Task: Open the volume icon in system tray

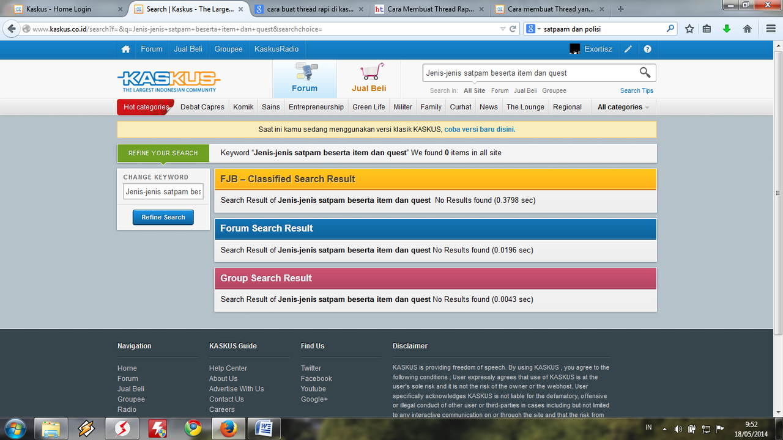Action: 678,429
